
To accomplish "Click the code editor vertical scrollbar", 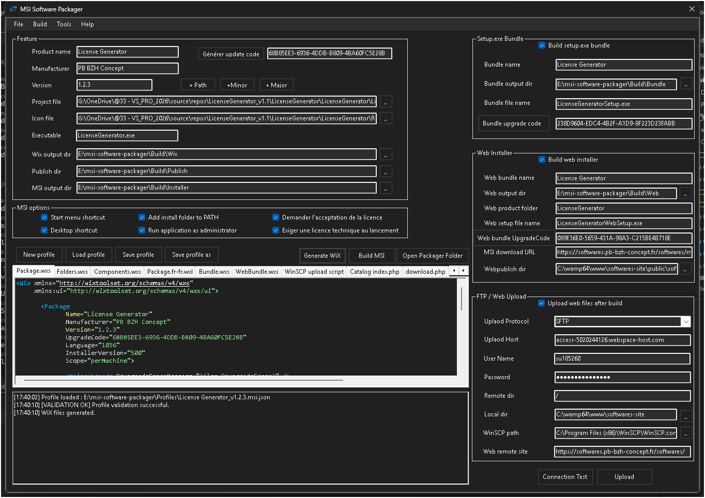I will pyautogui.click(x=462, y=298).
